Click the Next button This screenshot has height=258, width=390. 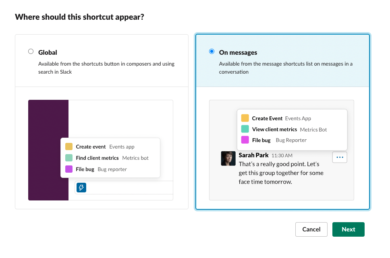click(348, 229)
